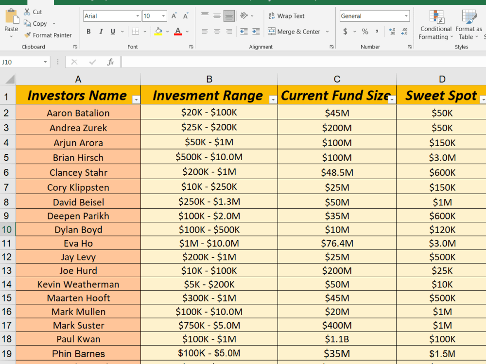
Task: Increase font size with large A icon
Action: tap(174, 16)
